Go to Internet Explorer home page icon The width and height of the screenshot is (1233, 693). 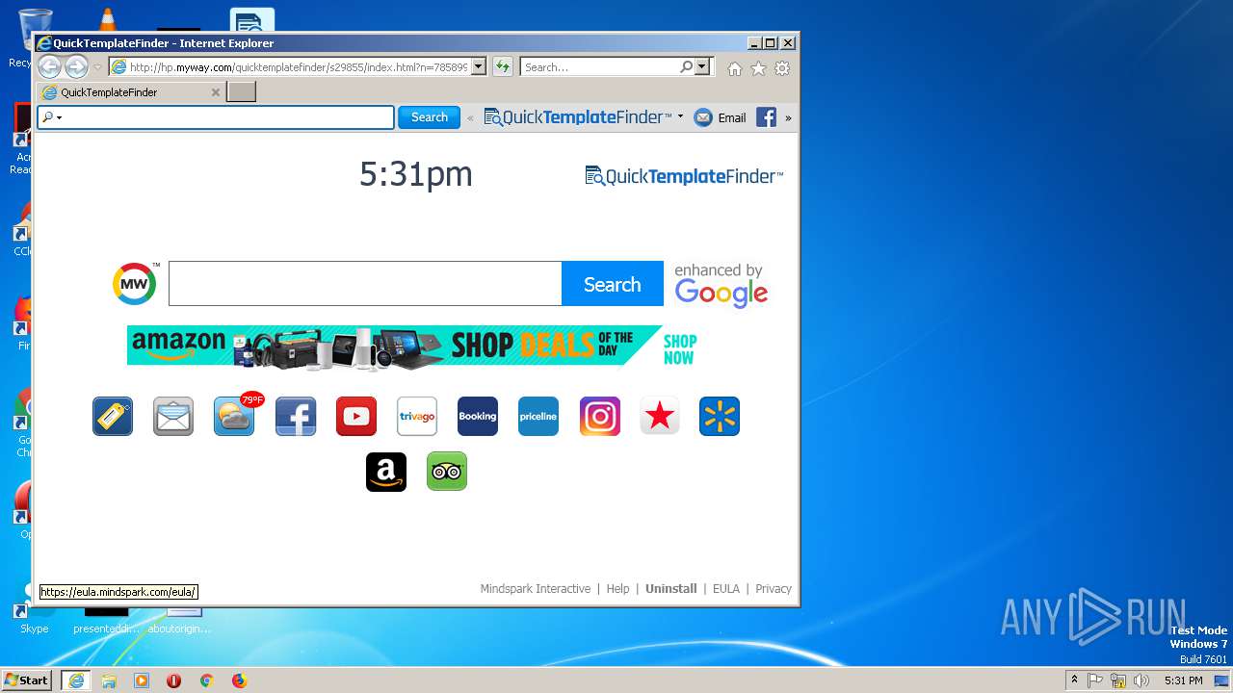[x=735, y=68]
